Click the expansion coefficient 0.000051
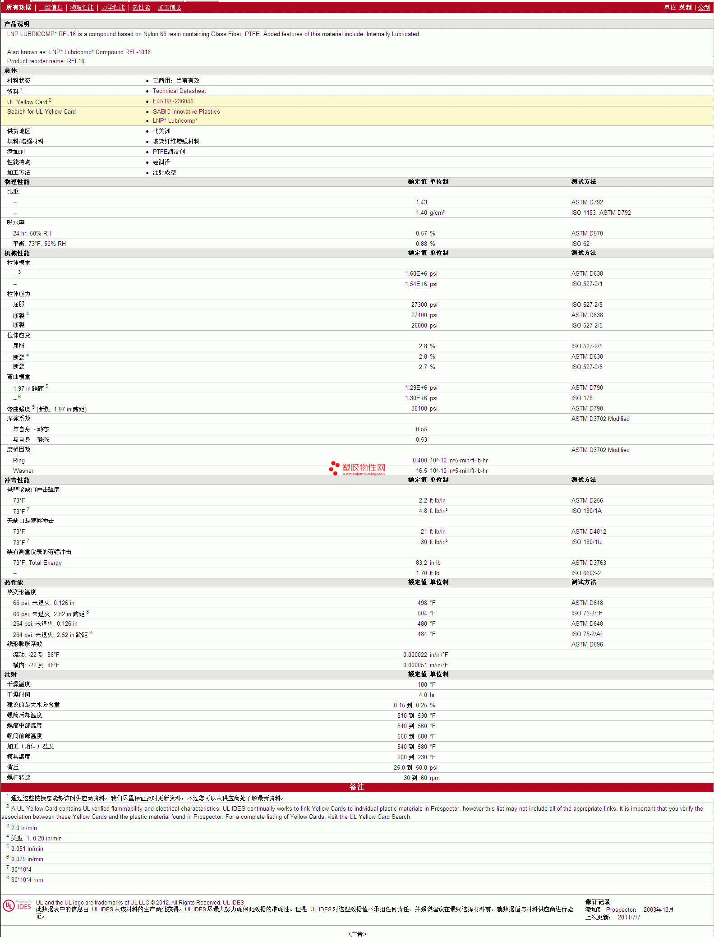 (415, 665)
